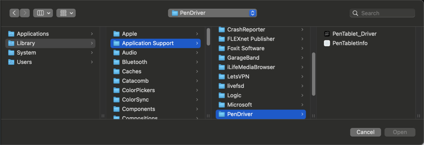Screen dimensions: 424x145
Task: Select the ColorSync folder
Action: pos(135,99)
